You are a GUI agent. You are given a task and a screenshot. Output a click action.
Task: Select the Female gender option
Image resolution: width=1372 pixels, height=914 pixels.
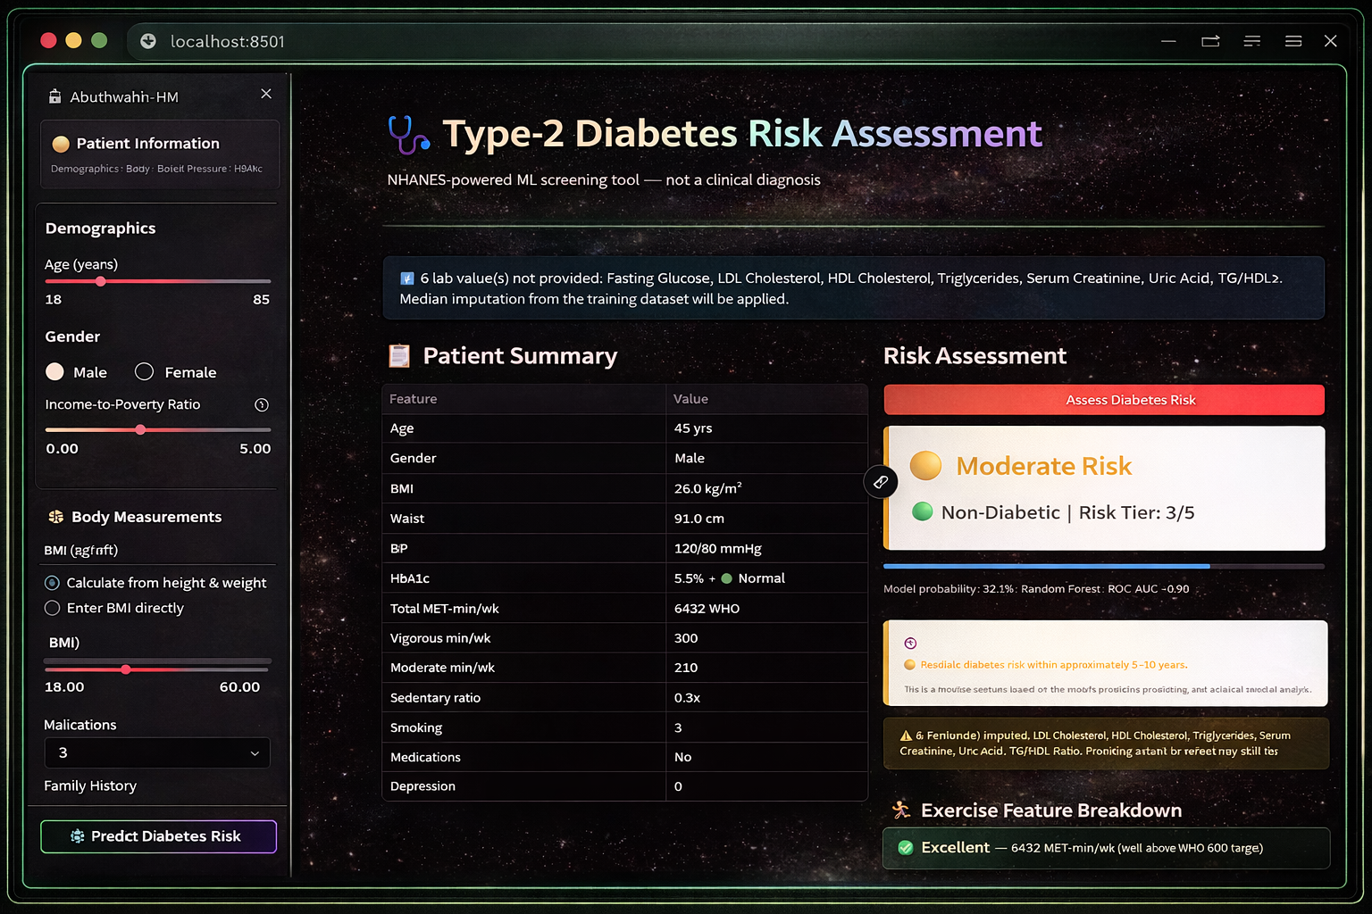[143, 372]
